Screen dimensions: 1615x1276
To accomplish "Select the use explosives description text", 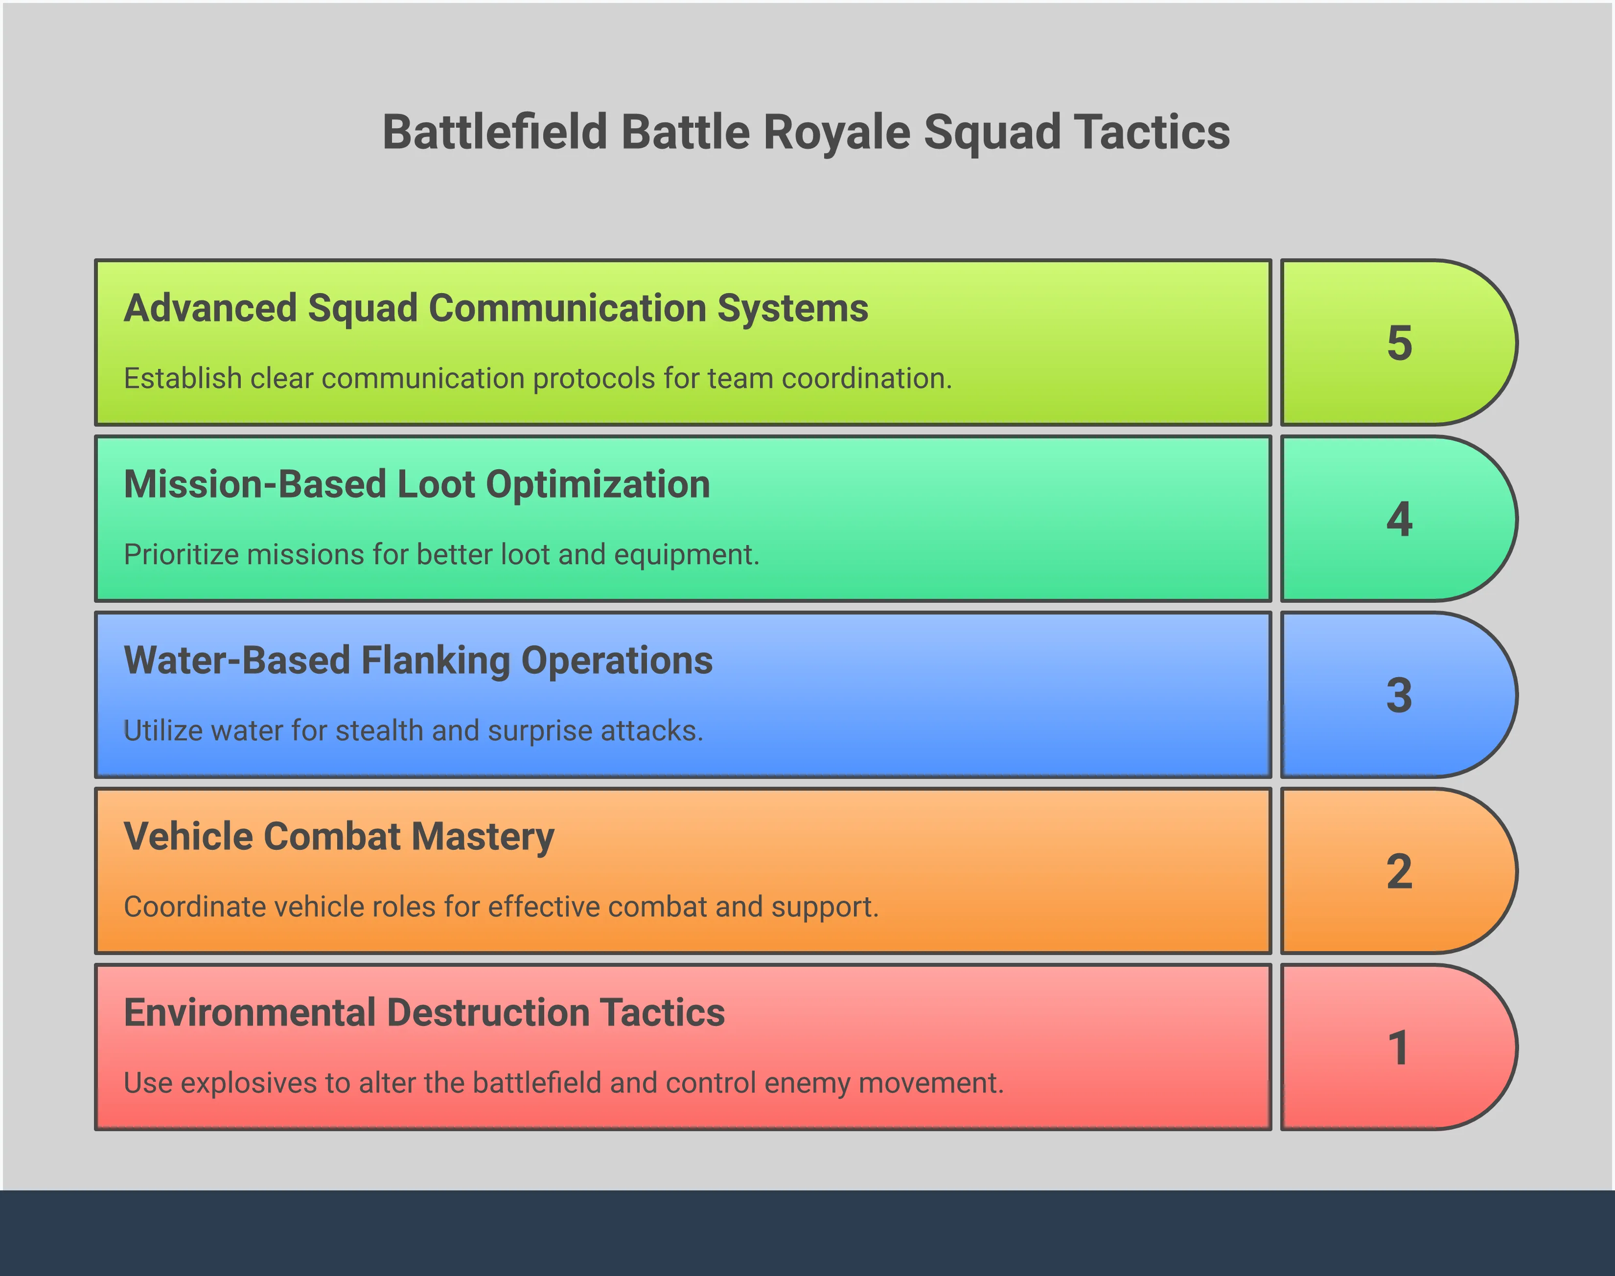I will (x=563, y=1083).
